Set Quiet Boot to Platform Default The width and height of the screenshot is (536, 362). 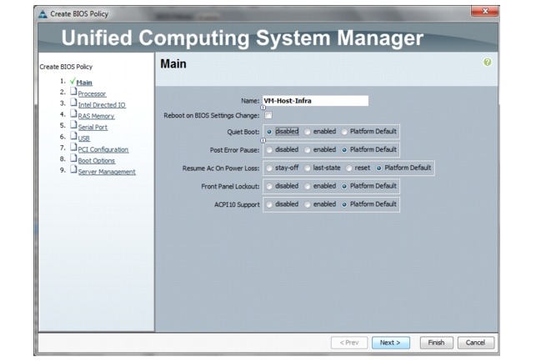coord(344,132)
